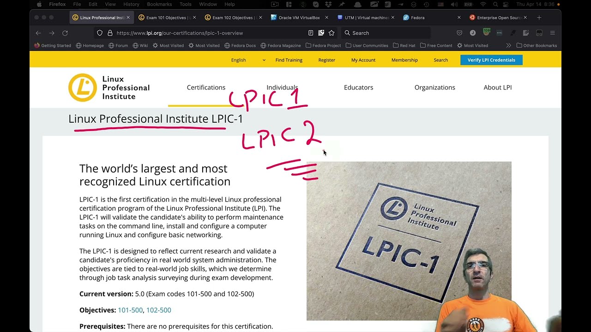Viewport: 591px width, 332px height.
Task: Open the 102-500 objectives link
Action: pyautogui.click(x=159, y=310)
